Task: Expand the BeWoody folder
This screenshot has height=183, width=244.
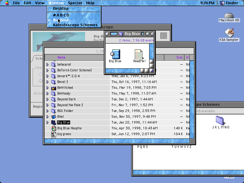Action: pyautogui.click(x=48, y=93)
